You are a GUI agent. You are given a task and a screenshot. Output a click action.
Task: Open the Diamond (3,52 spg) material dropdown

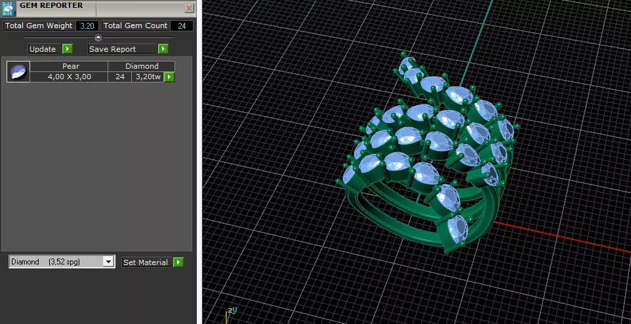62,262
